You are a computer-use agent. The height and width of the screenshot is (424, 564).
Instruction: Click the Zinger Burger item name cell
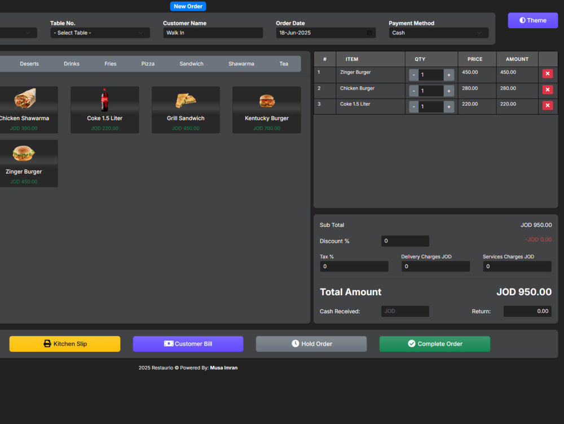[371, 75]
